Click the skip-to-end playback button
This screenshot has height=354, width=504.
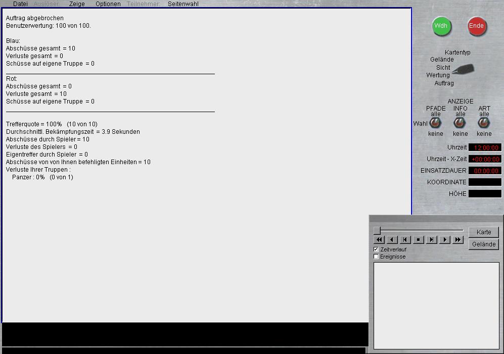pos(432,240)
